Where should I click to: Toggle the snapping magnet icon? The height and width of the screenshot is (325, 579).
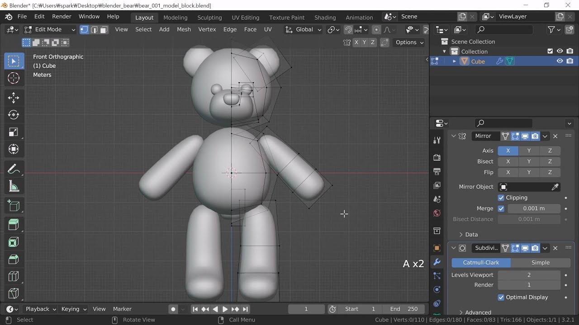tap(348, 29)
